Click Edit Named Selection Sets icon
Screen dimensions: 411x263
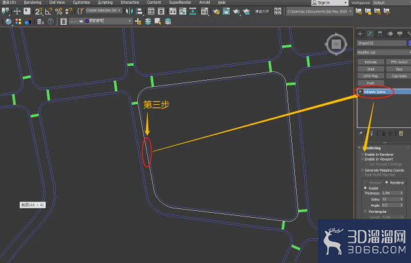(80, 11)
